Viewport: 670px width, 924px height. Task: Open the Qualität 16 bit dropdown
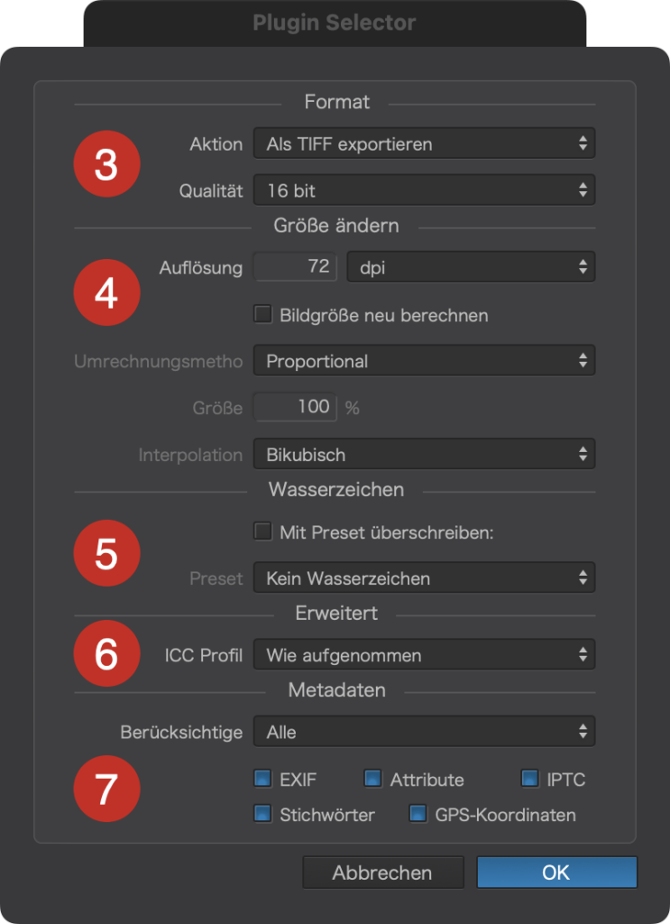(x=424, y=189)
